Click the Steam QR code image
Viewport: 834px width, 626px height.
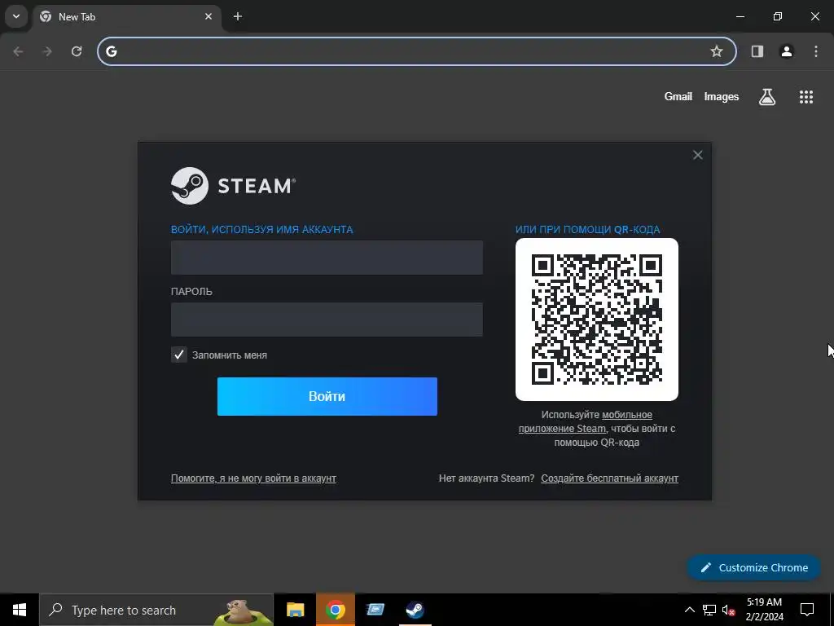[596, 320]
